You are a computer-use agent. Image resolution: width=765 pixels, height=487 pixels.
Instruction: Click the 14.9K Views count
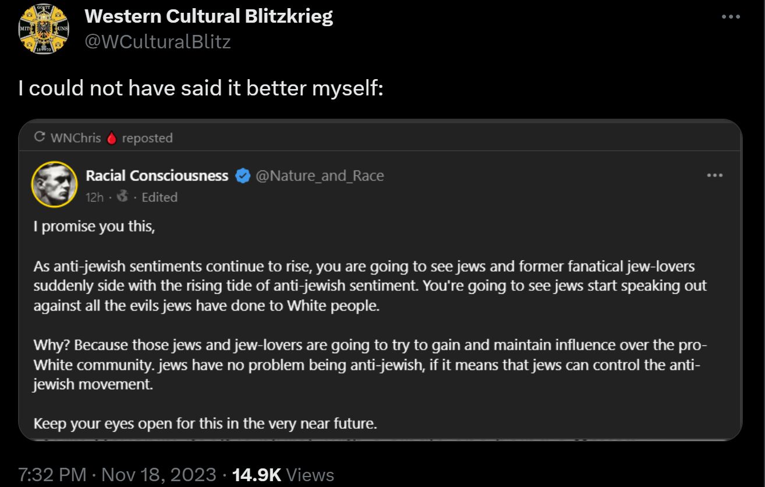coord(283,475)
